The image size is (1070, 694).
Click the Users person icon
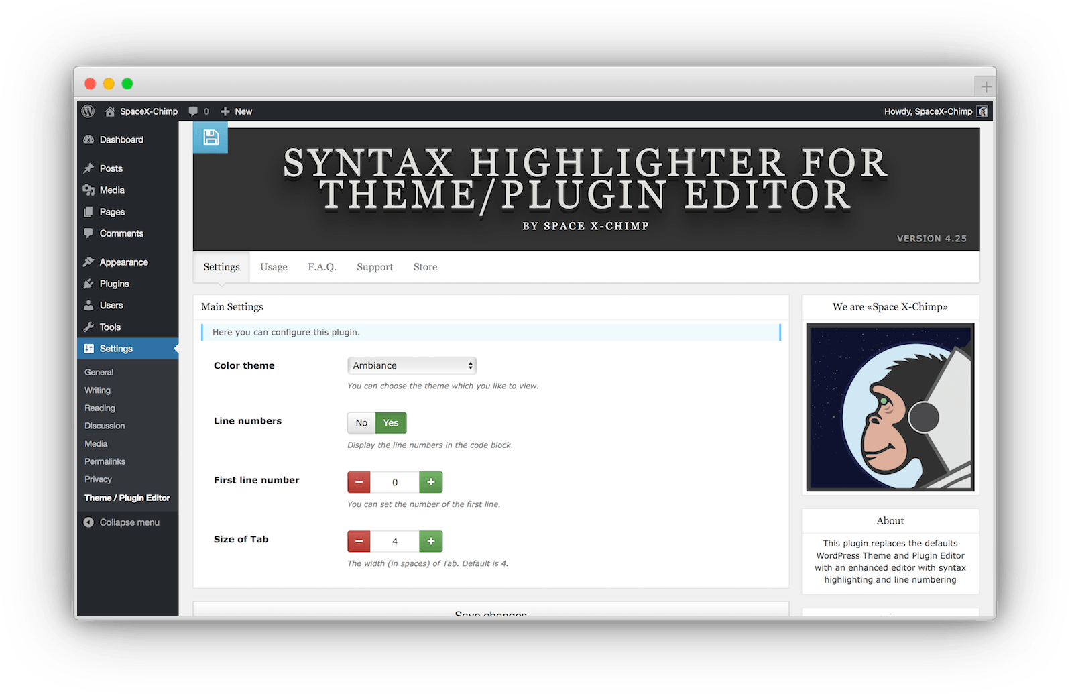point(88,305)
